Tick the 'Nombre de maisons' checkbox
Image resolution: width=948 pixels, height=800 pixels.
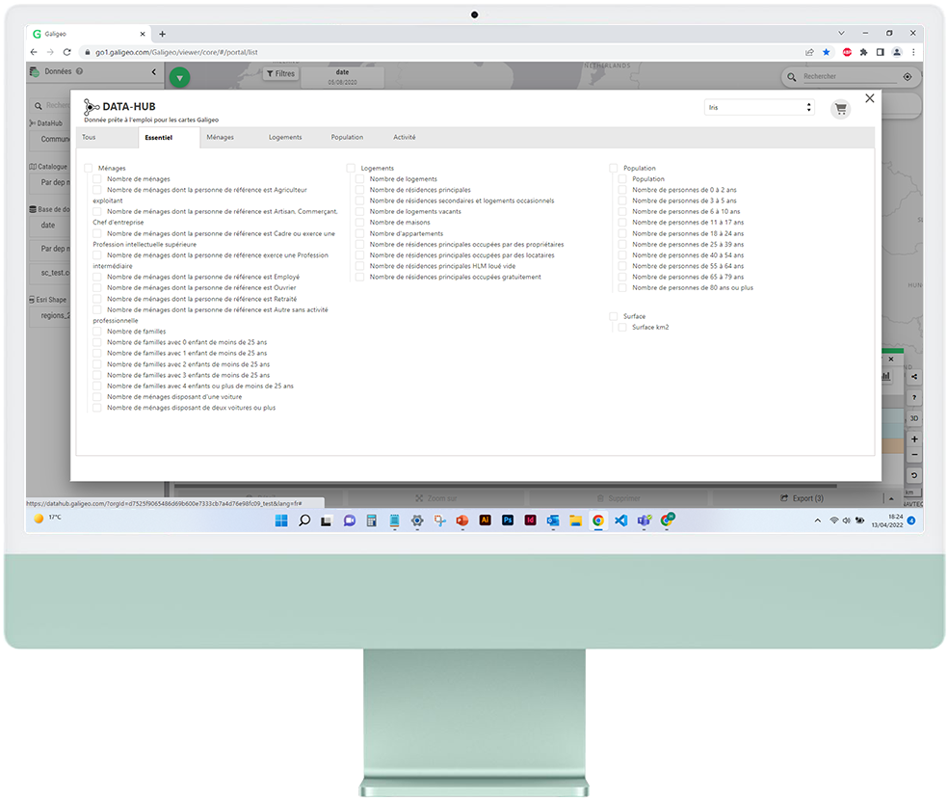coord(360,223)
